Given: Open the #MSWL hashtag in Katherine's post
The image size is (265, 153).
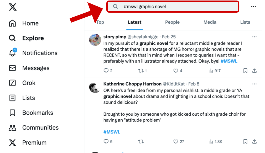Looking at the screenshot, I should point(112,132).
